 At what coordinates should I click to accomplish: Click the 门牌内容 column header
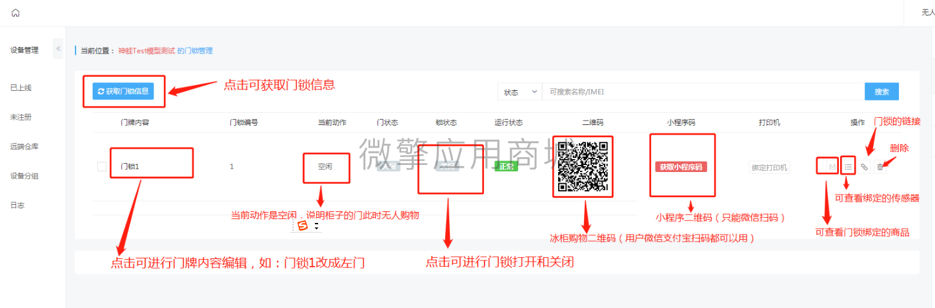[135, 122]
